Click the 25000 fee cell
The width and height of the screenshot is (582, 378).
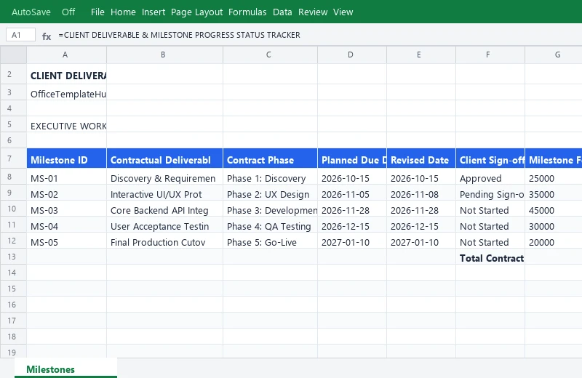tap(554, 178)
